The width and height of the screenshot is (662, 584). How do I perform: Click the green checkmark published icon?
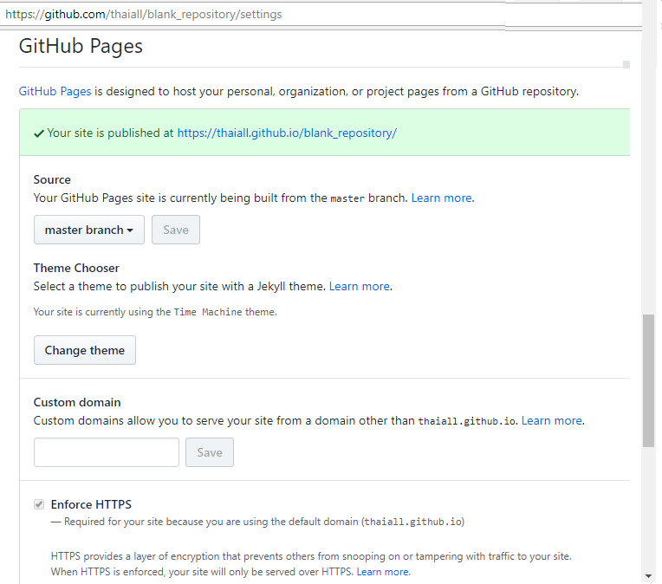39,133
